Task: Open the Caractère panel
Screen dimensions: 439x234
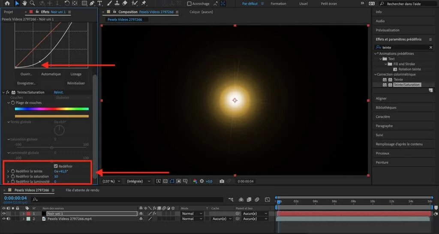Action: (x=383, y=117)
